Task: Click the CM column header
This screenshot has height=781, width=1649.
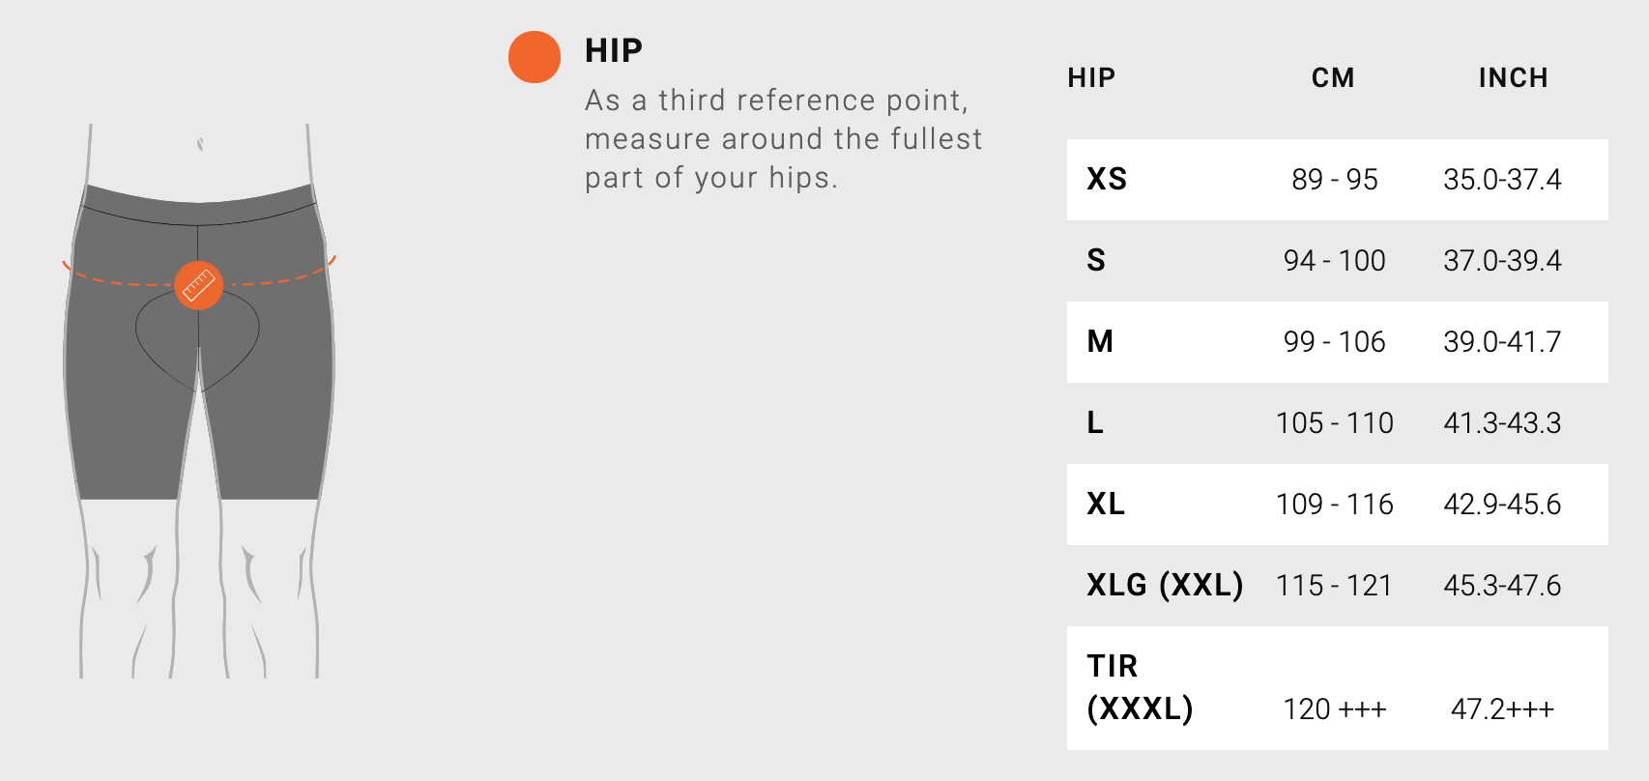Action: click(1333, 77)
